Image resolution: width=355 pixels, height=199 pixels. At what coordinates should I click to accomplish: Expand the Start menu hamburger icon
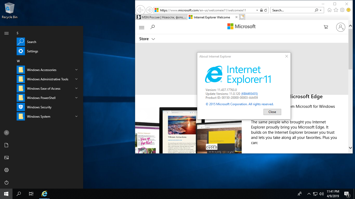6,33
